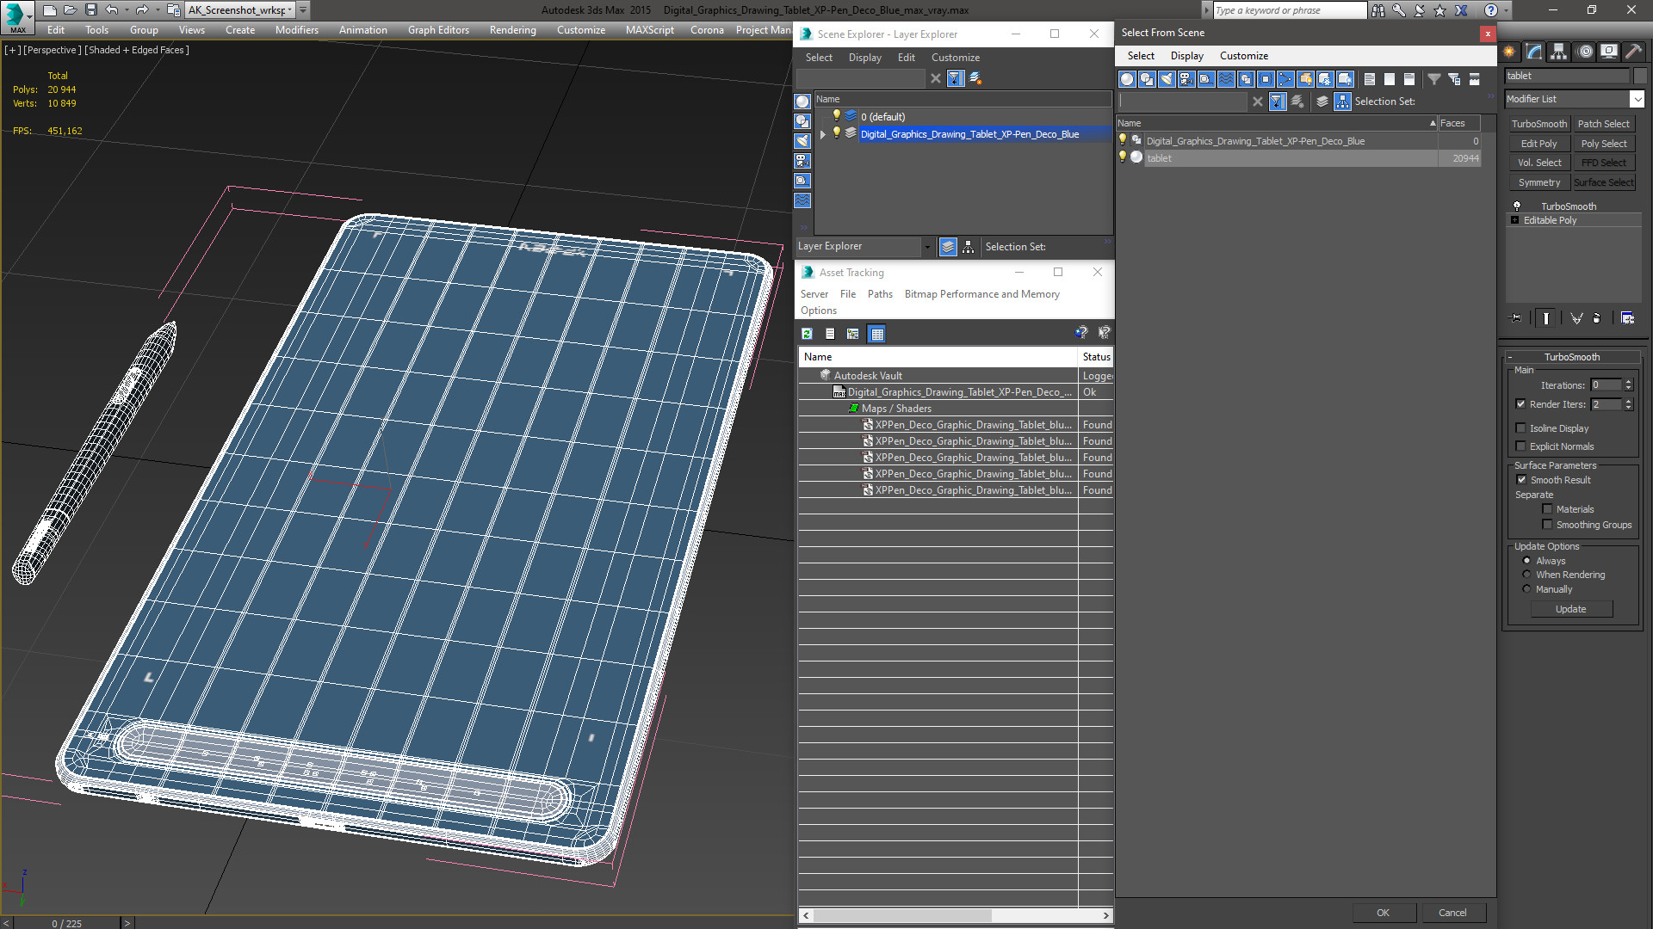Toggle Display Space Warps filter in Select From Scene
The height and width of the screenshot is (929, 1653).
(x=1226, y=79)
